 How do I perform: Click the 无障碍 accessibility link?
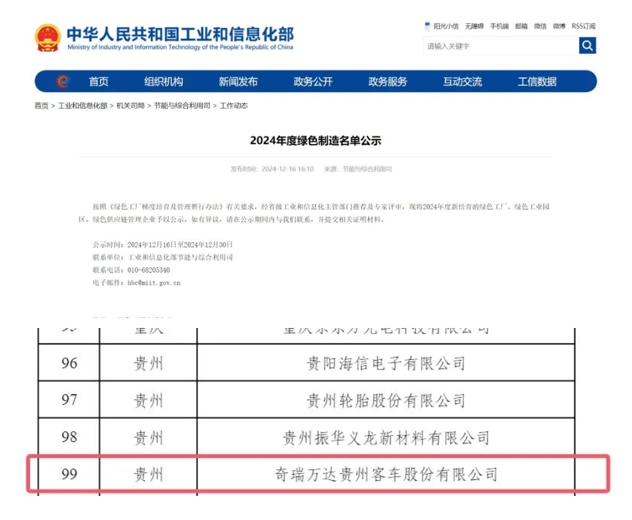pos(474,26)
